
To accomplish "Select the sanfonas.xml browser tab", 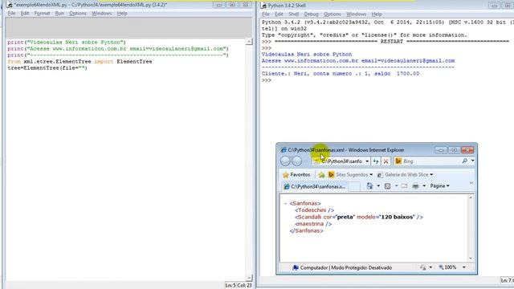I will click(314, 186).
